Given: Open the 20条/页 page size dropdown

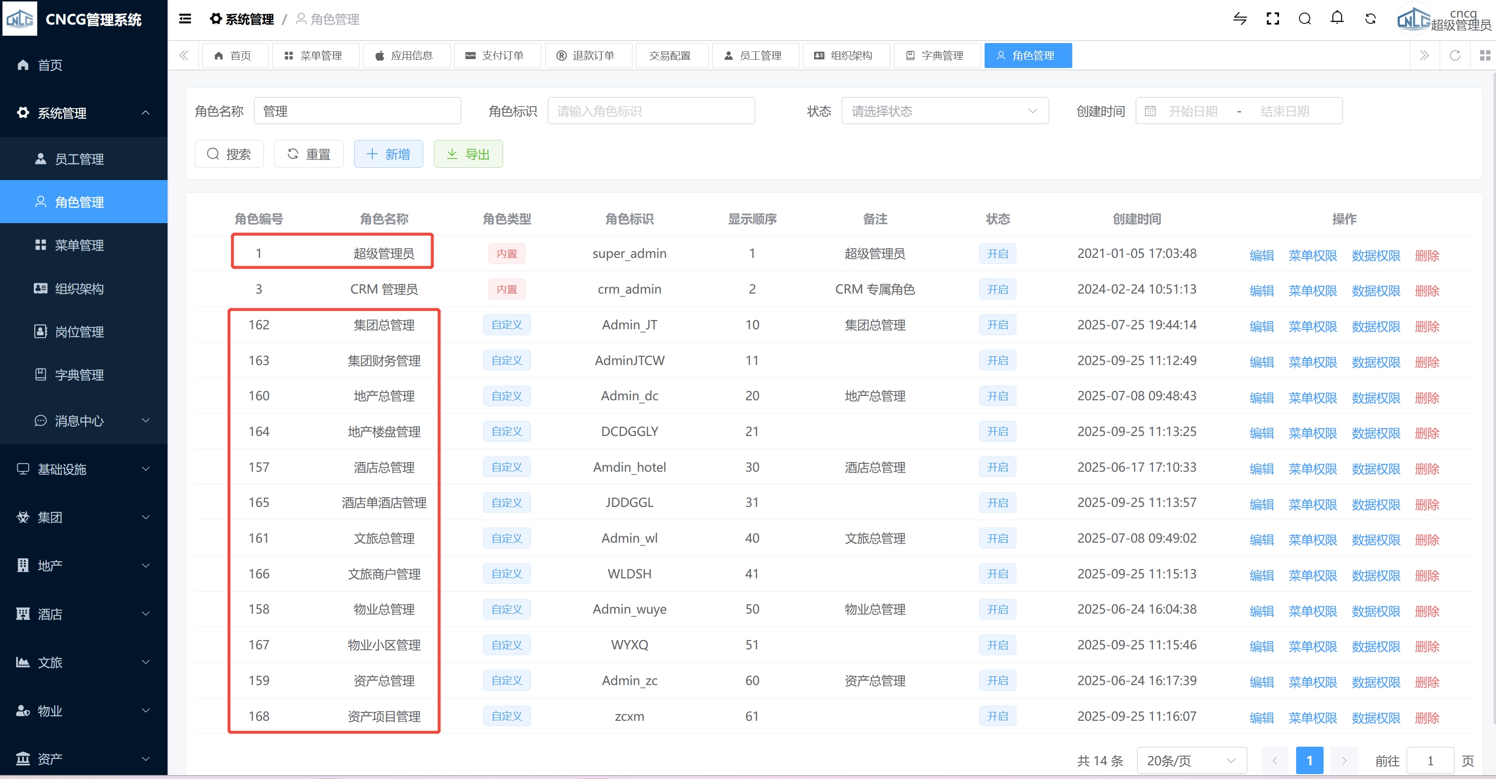Looking at the screenshot, I should (x=1190, y=760).
